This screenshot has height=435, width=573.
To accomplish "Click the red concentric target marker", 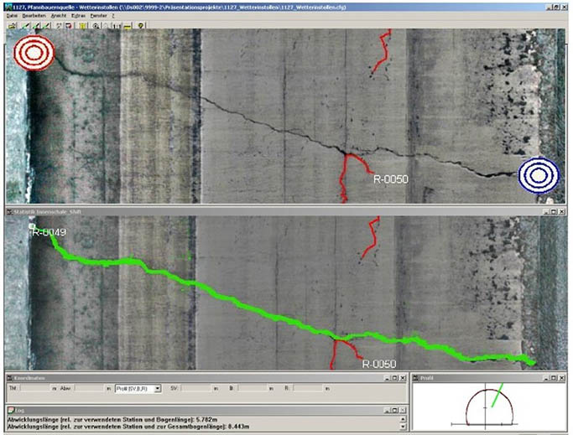I will (34, 52).
